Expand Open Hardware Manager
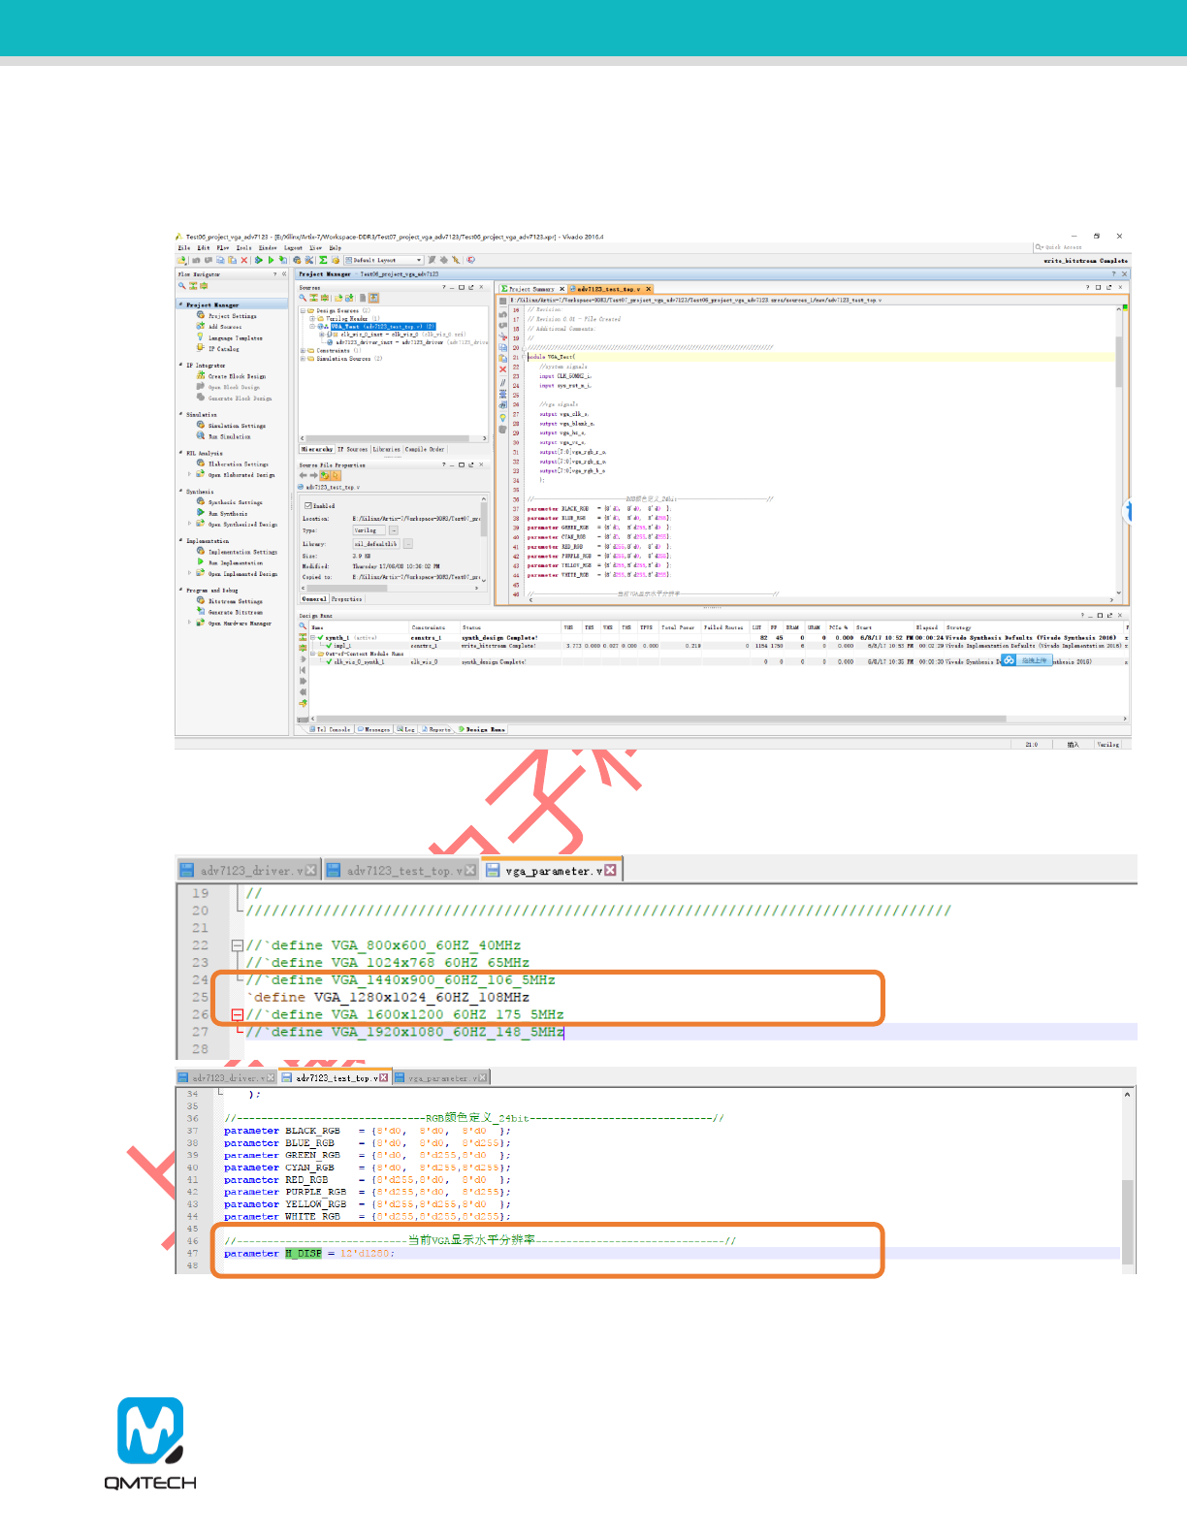The width and height of the screenshot is (1187, 1536). (x=189, y=624)
